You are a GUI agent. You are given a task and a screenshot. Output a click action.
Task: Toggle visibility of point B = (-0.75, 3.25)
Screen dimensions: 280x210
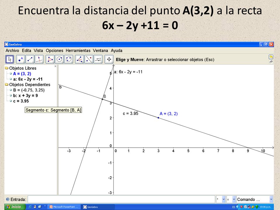coord(11,90)
